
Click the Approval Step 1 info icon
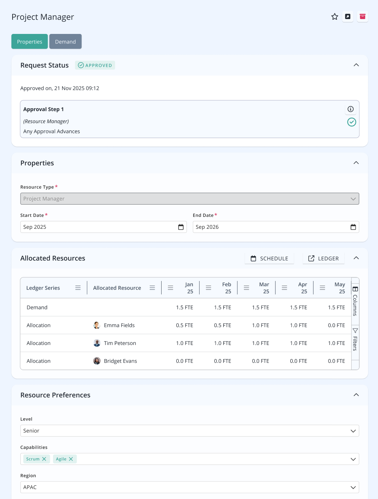coord(351,109)
